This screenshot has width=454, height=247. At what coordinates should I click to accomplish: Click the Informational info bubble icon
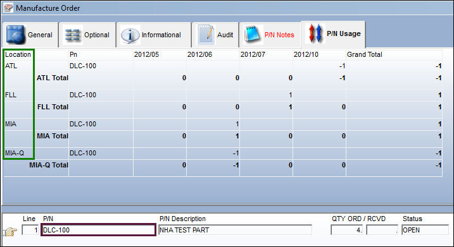coord(130,35)
